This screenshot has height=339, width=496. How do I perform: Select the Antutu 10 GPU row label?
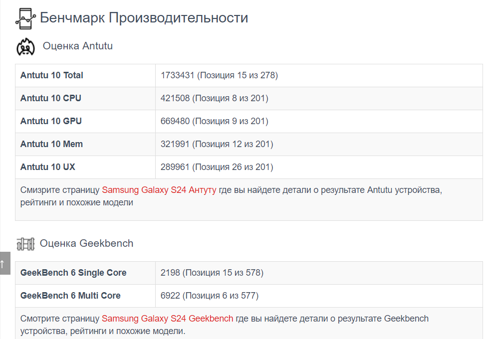click(51, 121)
